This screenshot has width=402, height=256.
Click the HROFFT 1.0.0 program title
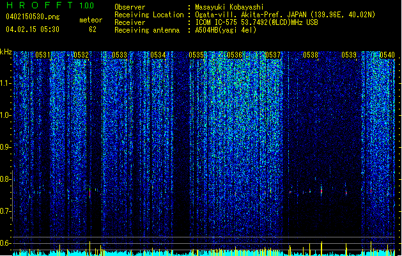coord(50,5)
